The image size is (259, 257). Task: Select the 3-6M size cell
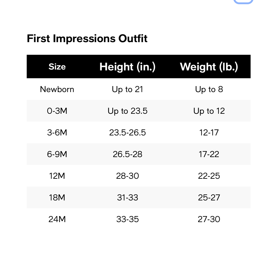(57, 133)
